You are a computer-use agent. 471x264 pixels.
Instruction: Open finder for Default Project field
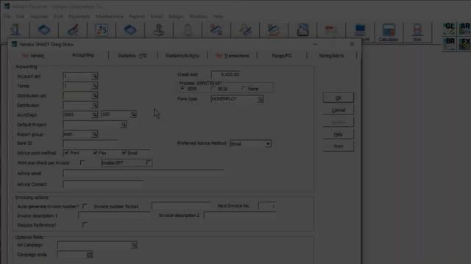click(x=124, y=125)
